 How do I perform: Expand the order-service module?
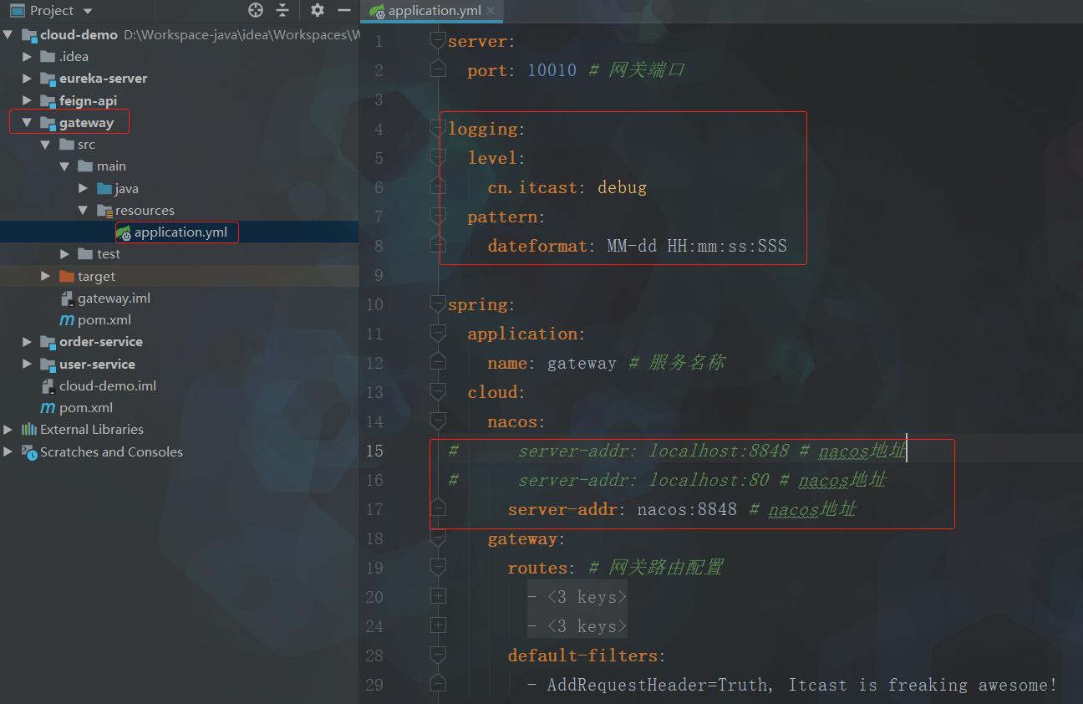pos(27,342)
